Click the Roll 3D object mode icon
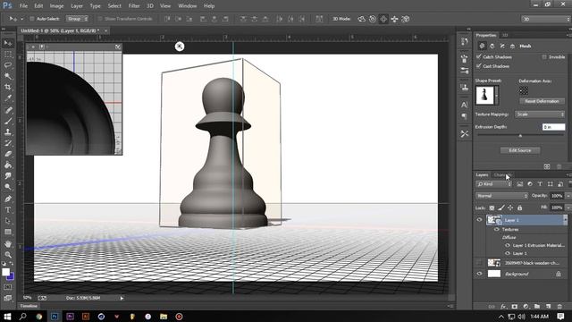The image size is (572, 322). coord(372,19)
